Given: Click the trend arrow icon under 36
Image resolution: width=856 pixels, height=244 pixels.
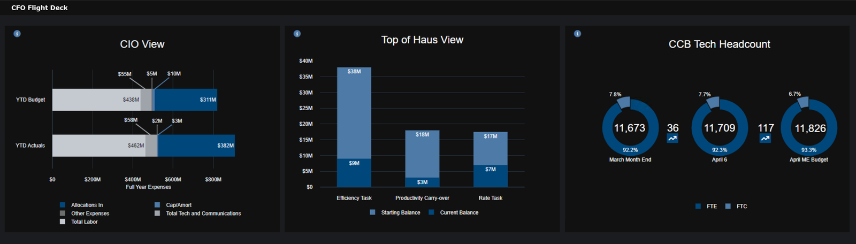Looking at the screenshot, I should [672, 139].
